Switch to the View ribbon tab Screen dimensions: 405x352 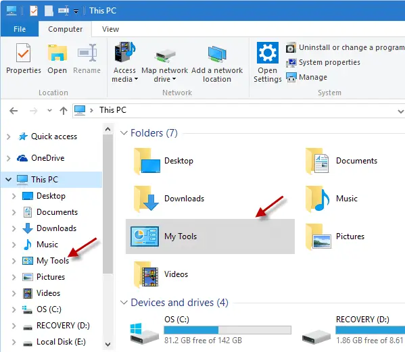click(x=110, y=29)
